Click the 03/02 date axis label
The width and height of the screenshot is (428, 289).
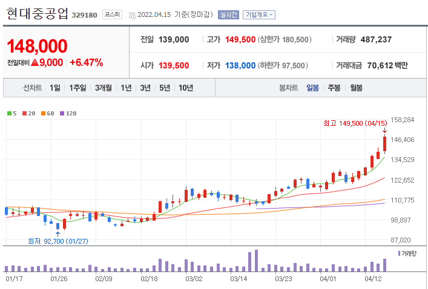pos(194,279)
